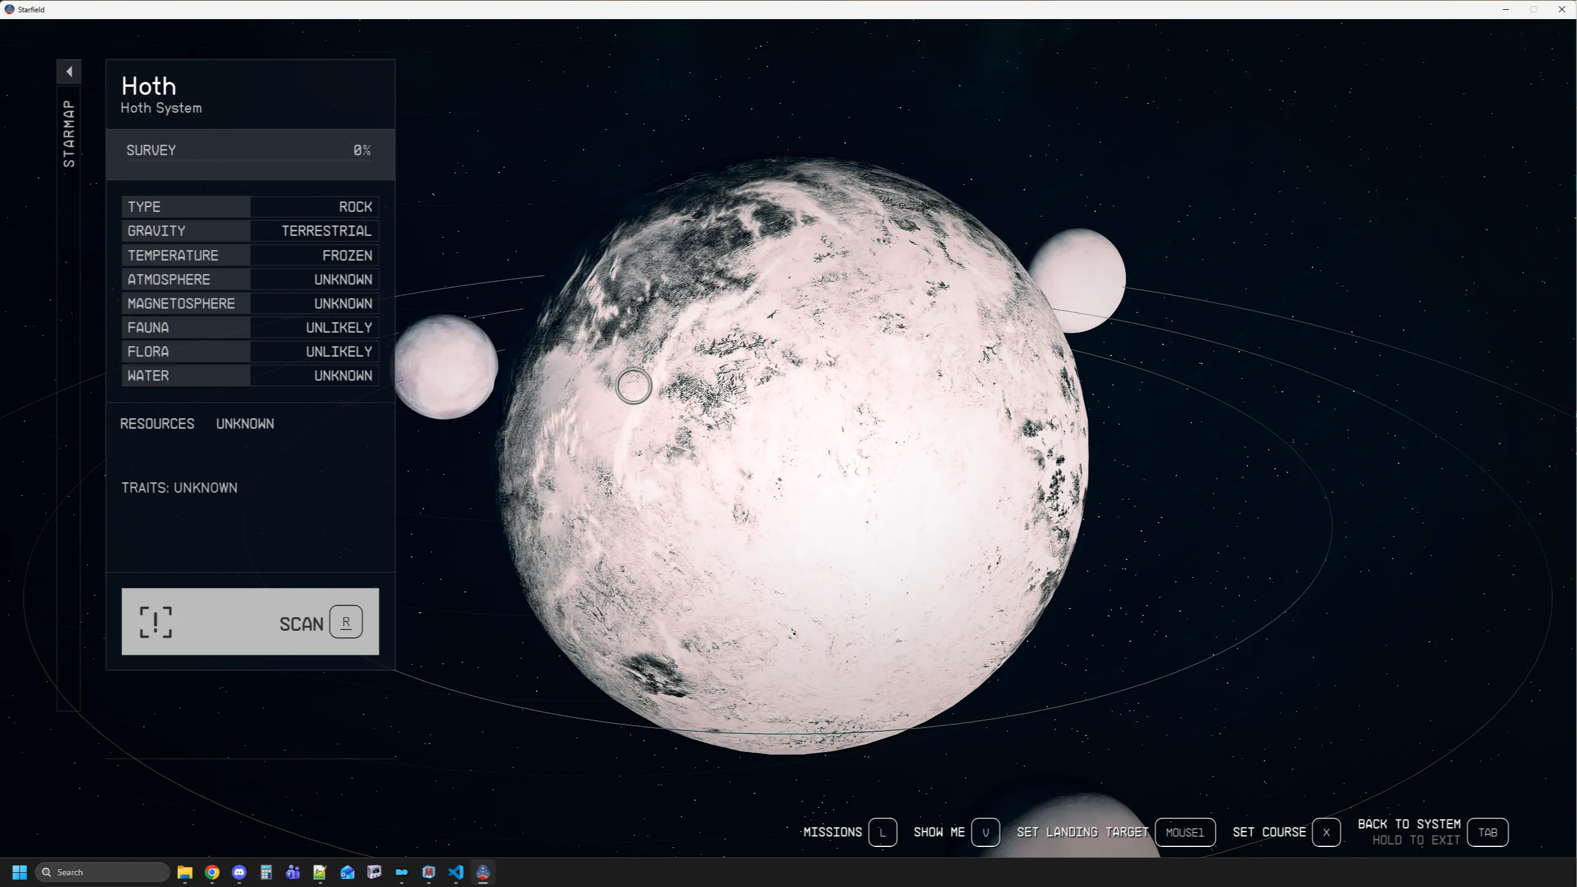
Task: Set course using the X key prompt
Action: (1326, 832)
